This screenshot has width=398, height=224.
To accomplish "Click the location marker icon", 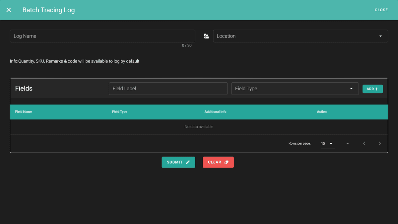I will click(x=206, y=36).
